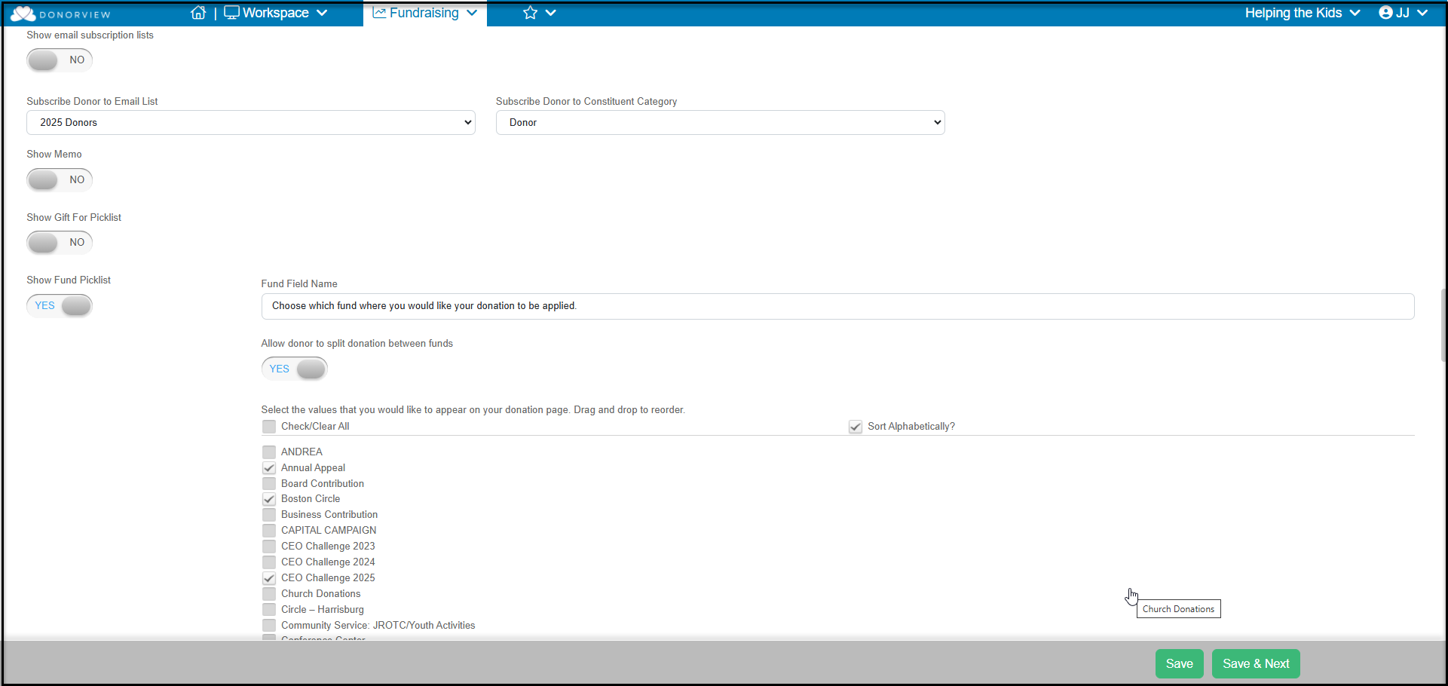
Task: Open the JJ account dropdown arrow
Action: point(1422,13)
